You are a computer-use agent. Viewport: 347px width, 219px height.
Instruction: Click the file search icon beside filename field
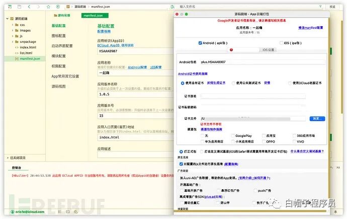[172, 7]
